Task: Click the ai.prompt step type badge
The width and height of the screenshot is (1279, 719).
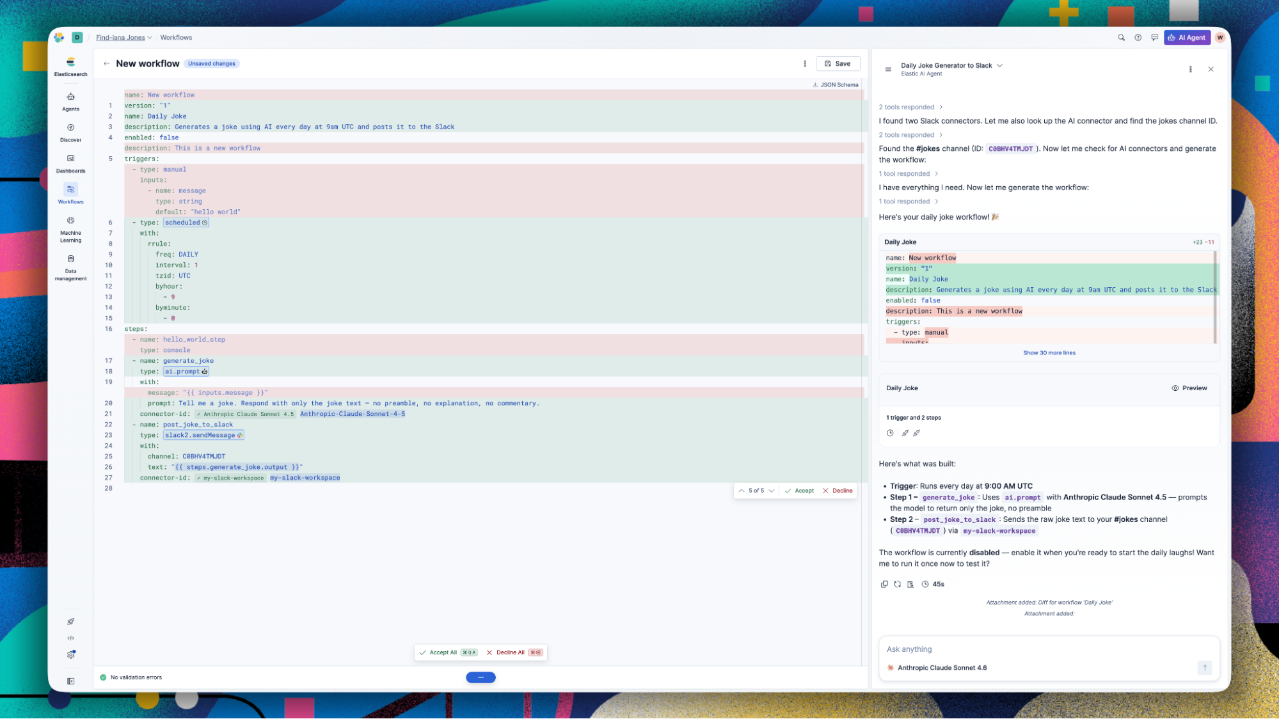Action: click(x=186, y=372)
